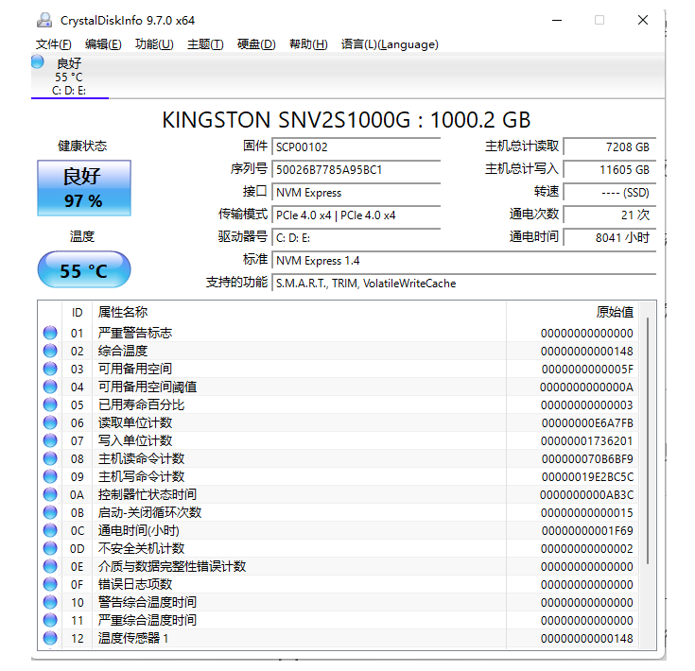Click raw value 00000000000015

pyautogui.click(x=587, y=513)
